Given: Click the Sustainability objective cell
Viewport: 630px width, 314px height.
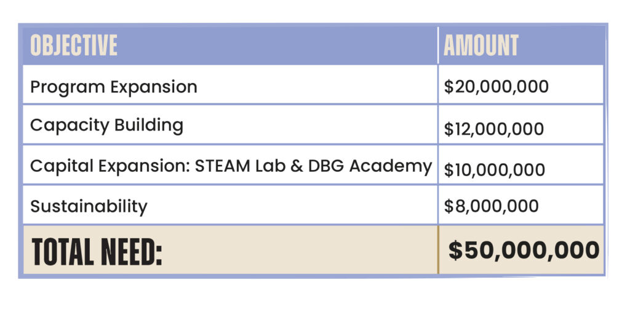Looking at the screenshot, I should [x=89, y=206].
